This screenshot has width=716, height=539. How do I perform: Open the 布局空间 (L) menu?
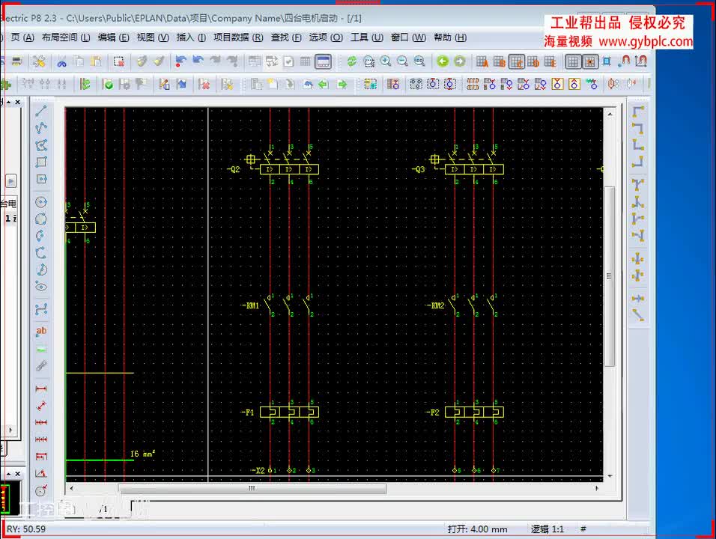[x=66, y=37]
